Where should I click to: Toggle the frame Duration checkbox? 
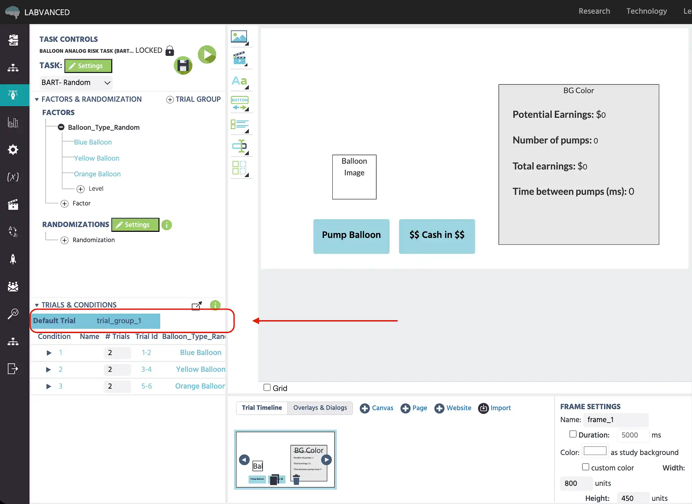click(573, 434)
